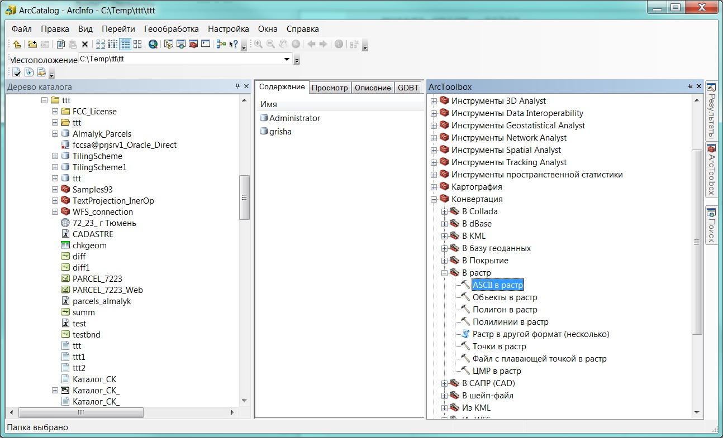Expand 'Инструменты Spatial Analyst' toolbox
Screen dimensions: 723x438
[x=434, y=150]
